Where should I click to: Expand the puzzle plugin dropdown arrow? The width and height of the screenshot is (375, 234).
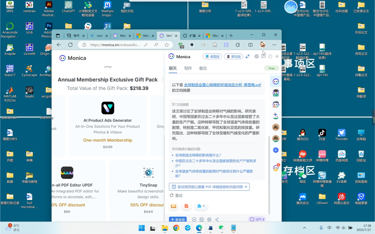(204, 206)
